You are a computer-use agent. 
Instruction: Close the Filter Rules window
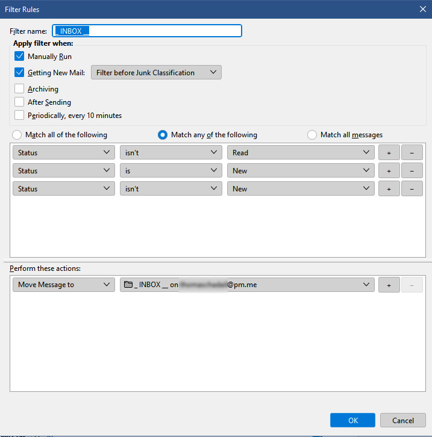(x=423, y=9)
